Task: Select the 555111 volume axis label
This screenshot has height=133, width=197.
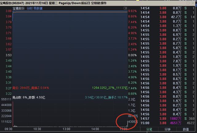Action: pos(6,100)
